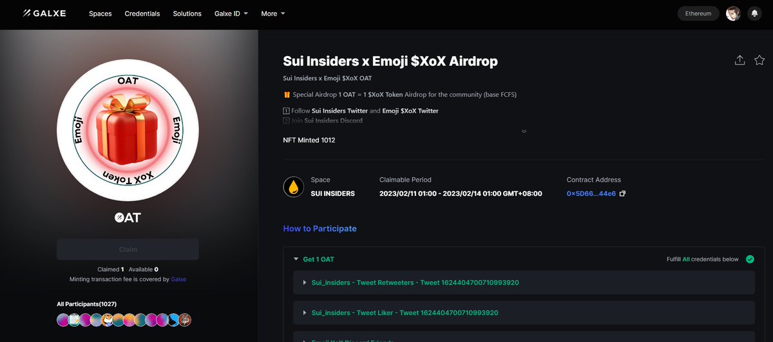
Task: Open contract address 0x5D66...44e6
Action: 591,193
